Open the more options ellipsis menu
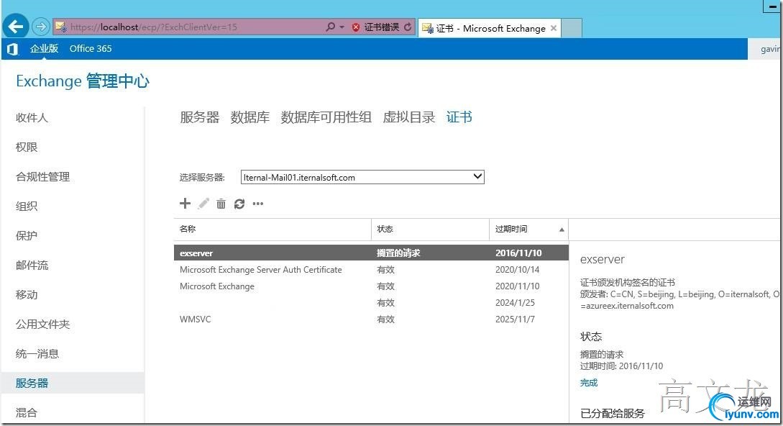Viewport: 783px width, 426px height. [257, 204]
